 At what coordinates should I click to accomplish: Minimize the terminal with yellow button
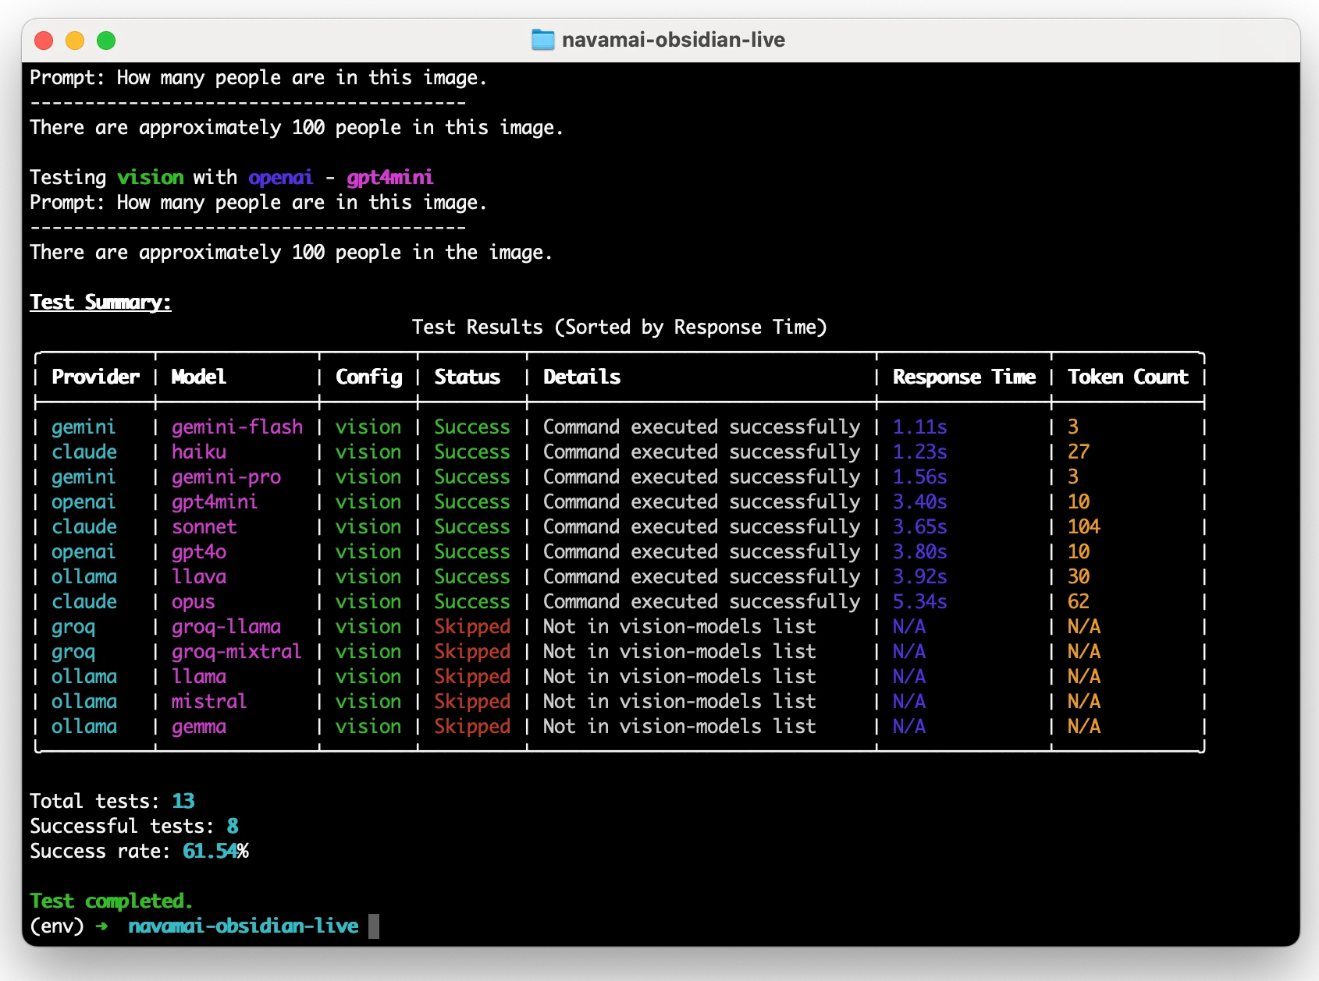coord(75,40)
